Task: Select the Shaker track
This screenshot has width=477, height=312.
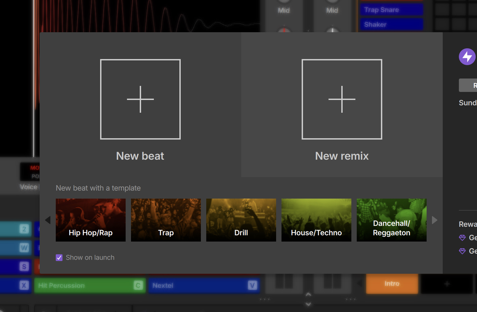Action: [391, 24]
